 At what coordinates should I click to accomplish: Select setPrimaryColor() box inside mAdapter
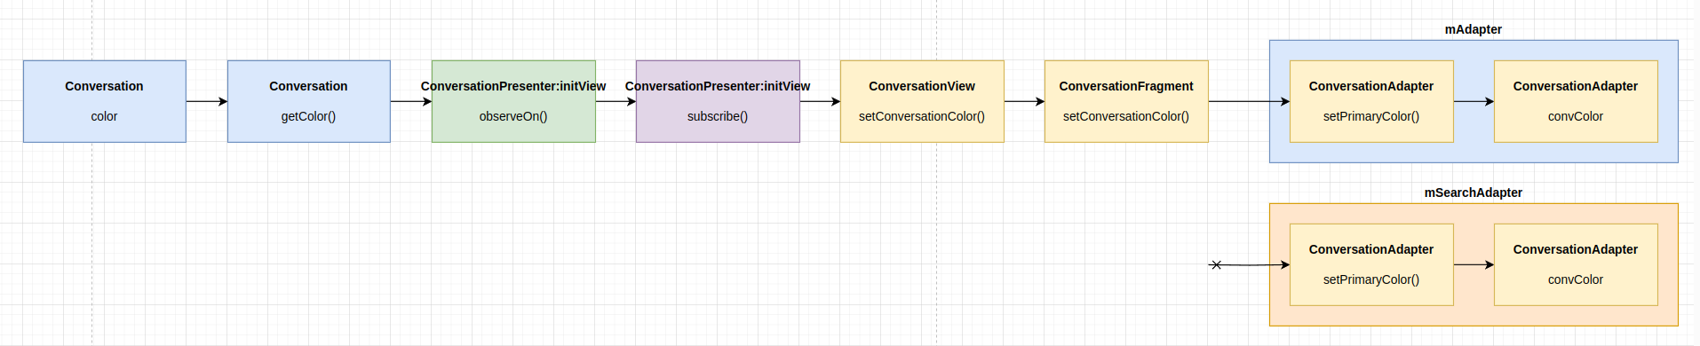coord(1371,101)
